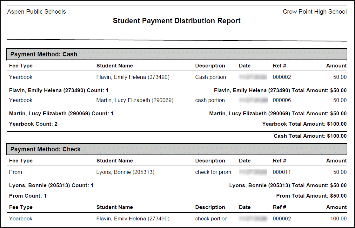Click reference number 000006 in Cash section
This screenshot has width=355, height=228.
pyautogui.click(x=282, y=100)
